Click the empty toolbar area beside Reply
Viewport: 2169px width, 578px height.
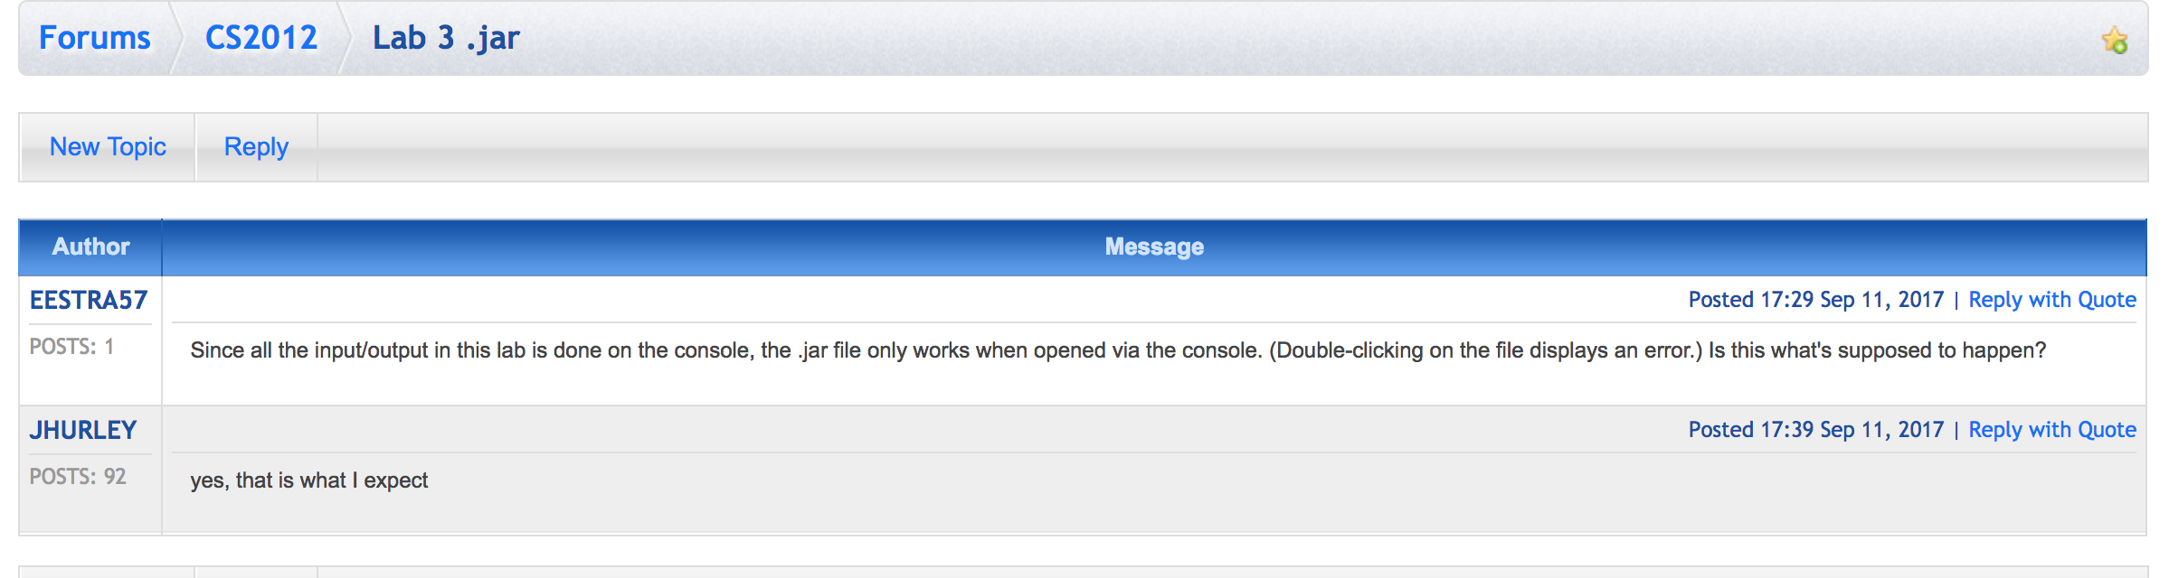1230,147
